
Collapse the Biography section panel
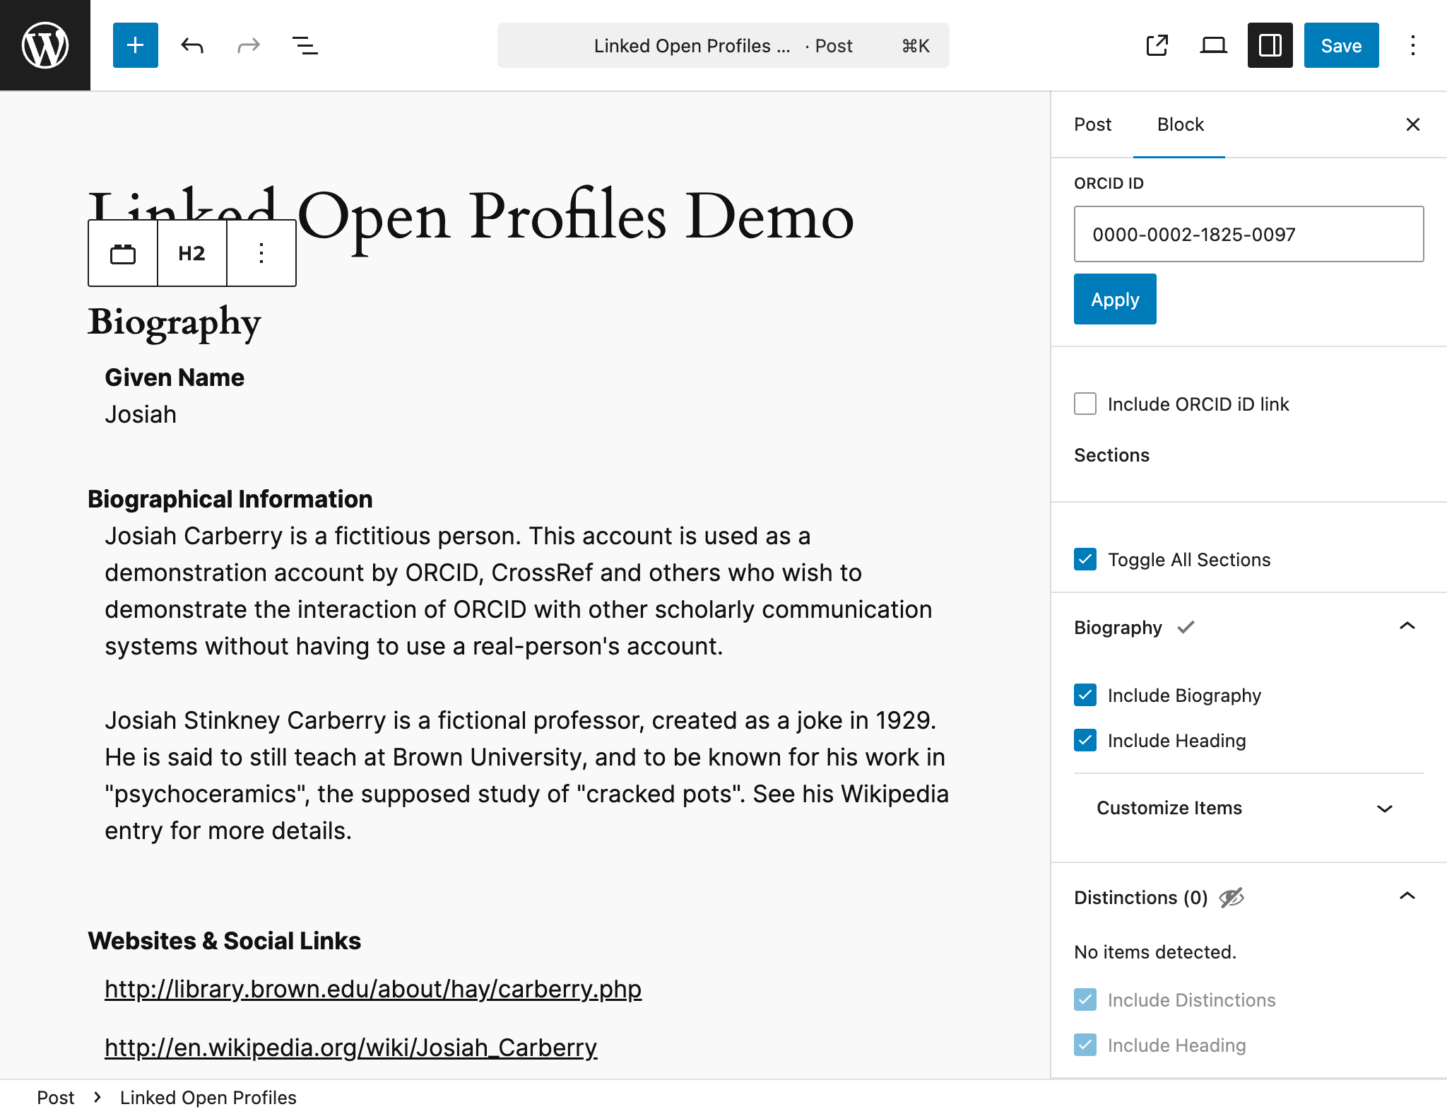coord(1407,626)
